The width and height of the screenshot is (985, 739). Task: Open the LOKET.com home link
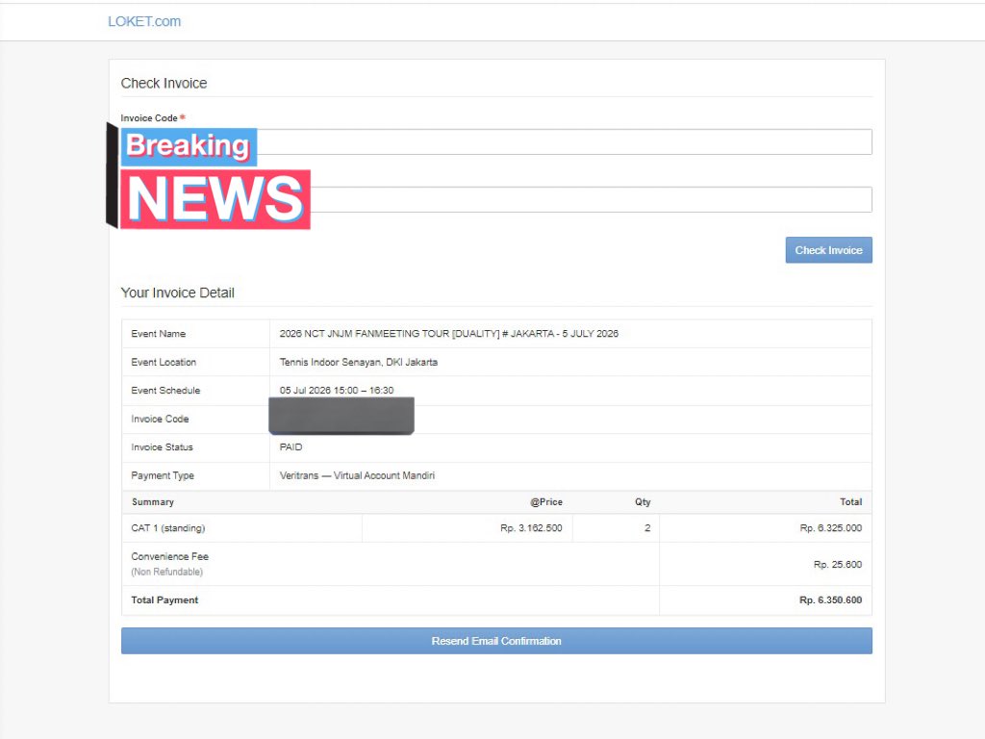144,21
